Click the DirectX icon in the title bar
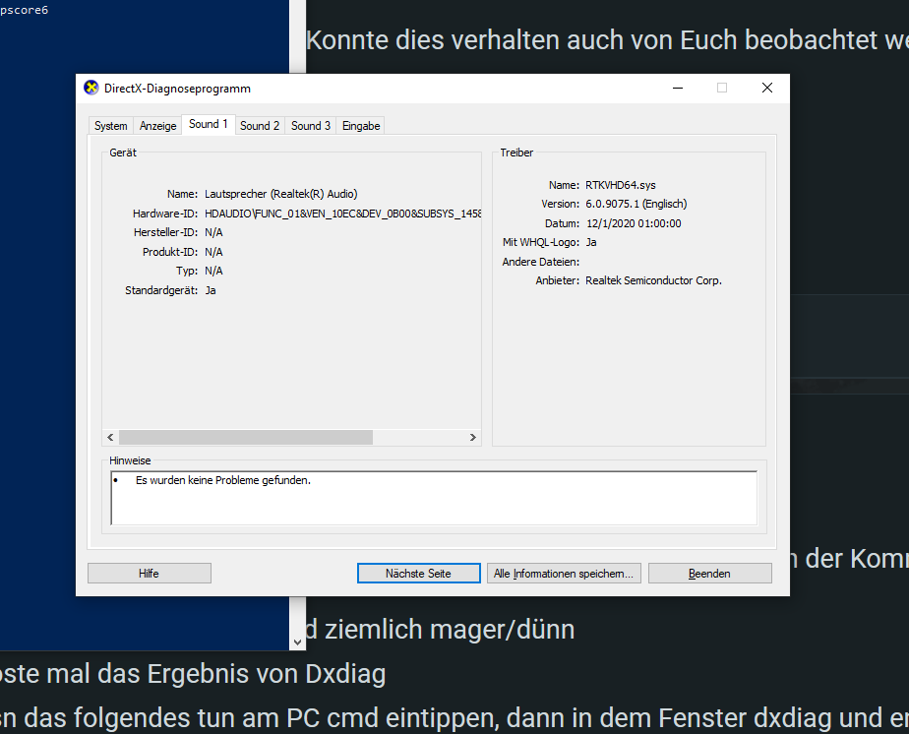The height and width of the screenshot is (734, 909). (x=91, y=89)
